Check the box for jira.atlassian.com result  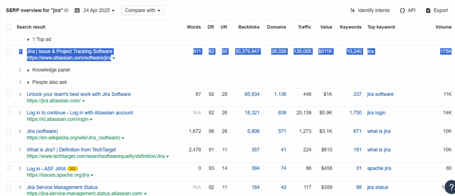(x=8, y=94)
